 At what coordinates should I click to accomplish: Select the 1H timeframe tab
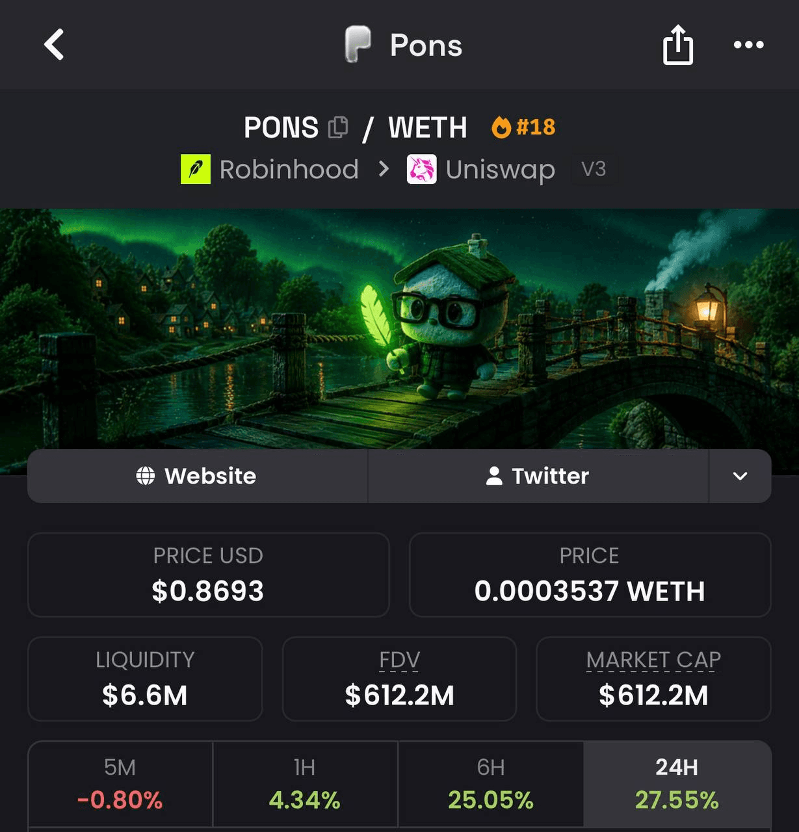point(305,784)
